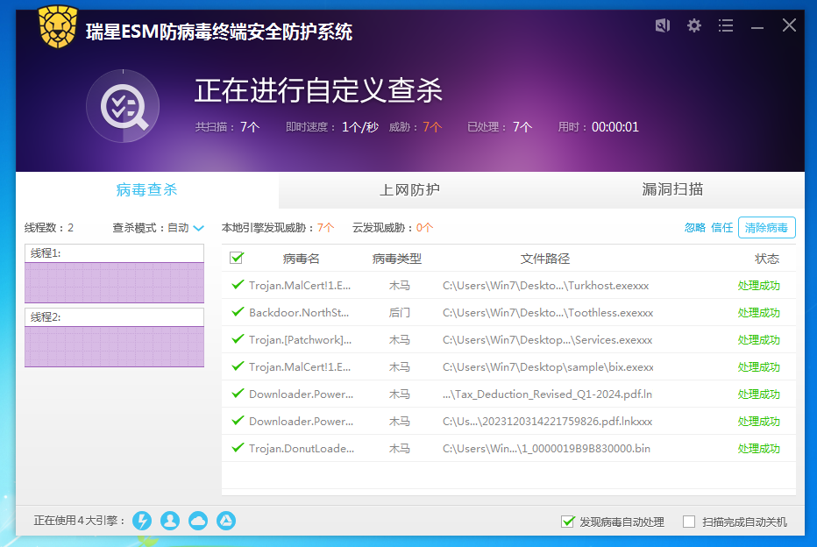
Task: Open the settings gear in title bar
Action: 693,25
